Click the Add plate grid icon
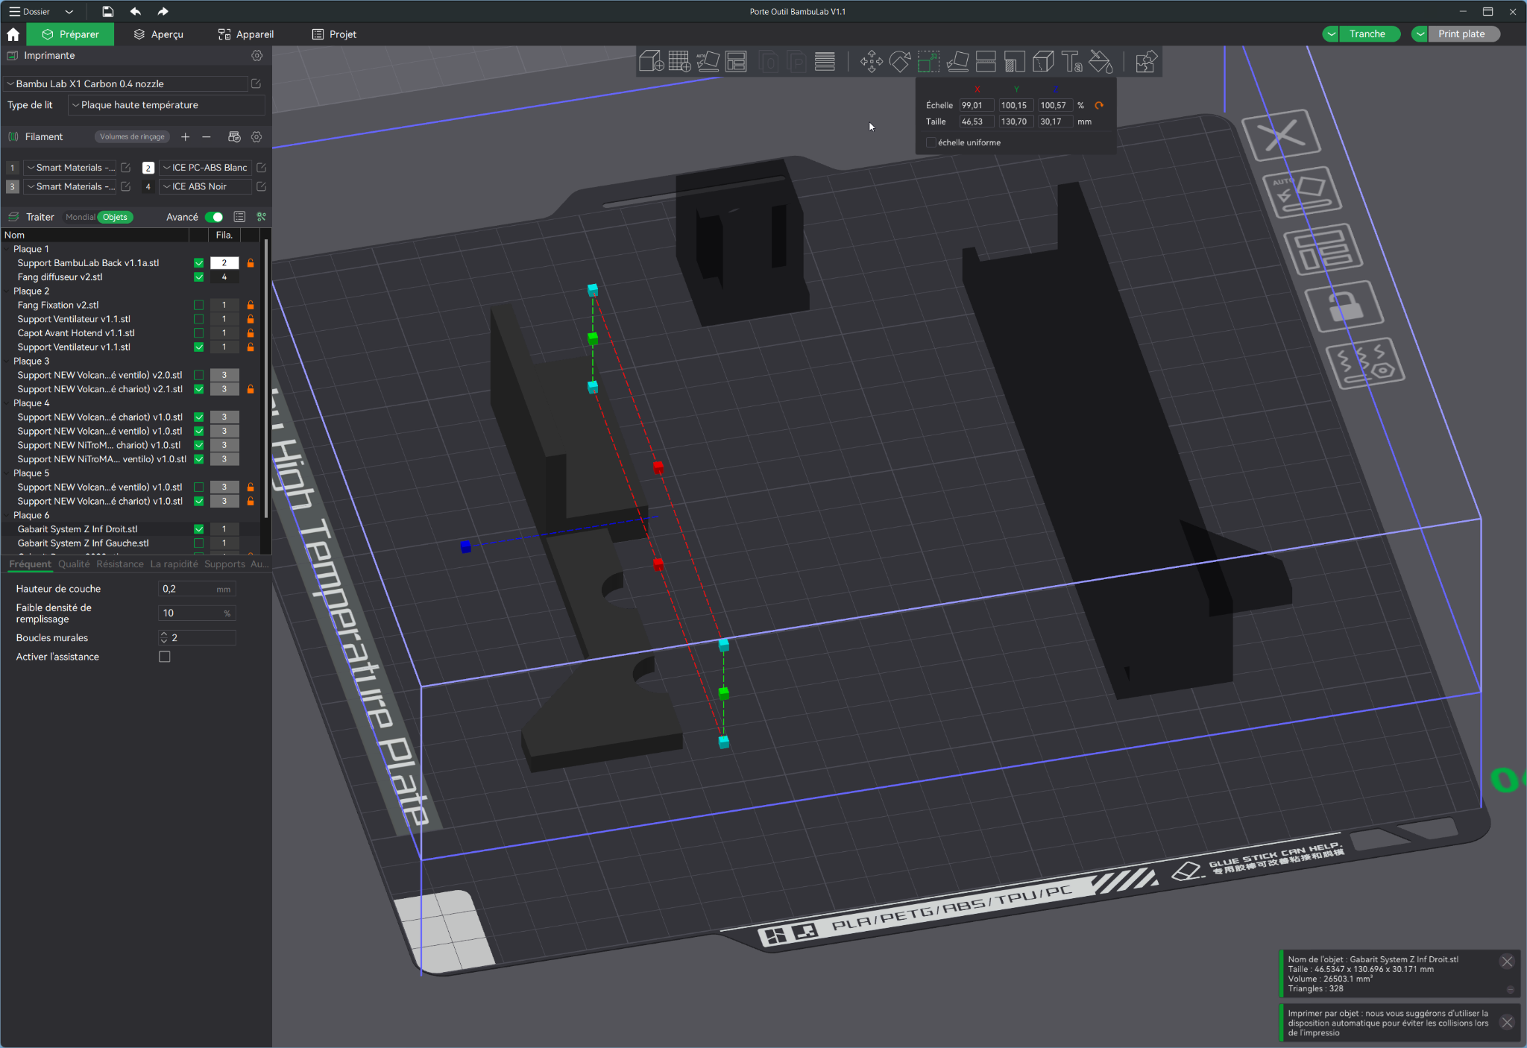 point(679,61)
